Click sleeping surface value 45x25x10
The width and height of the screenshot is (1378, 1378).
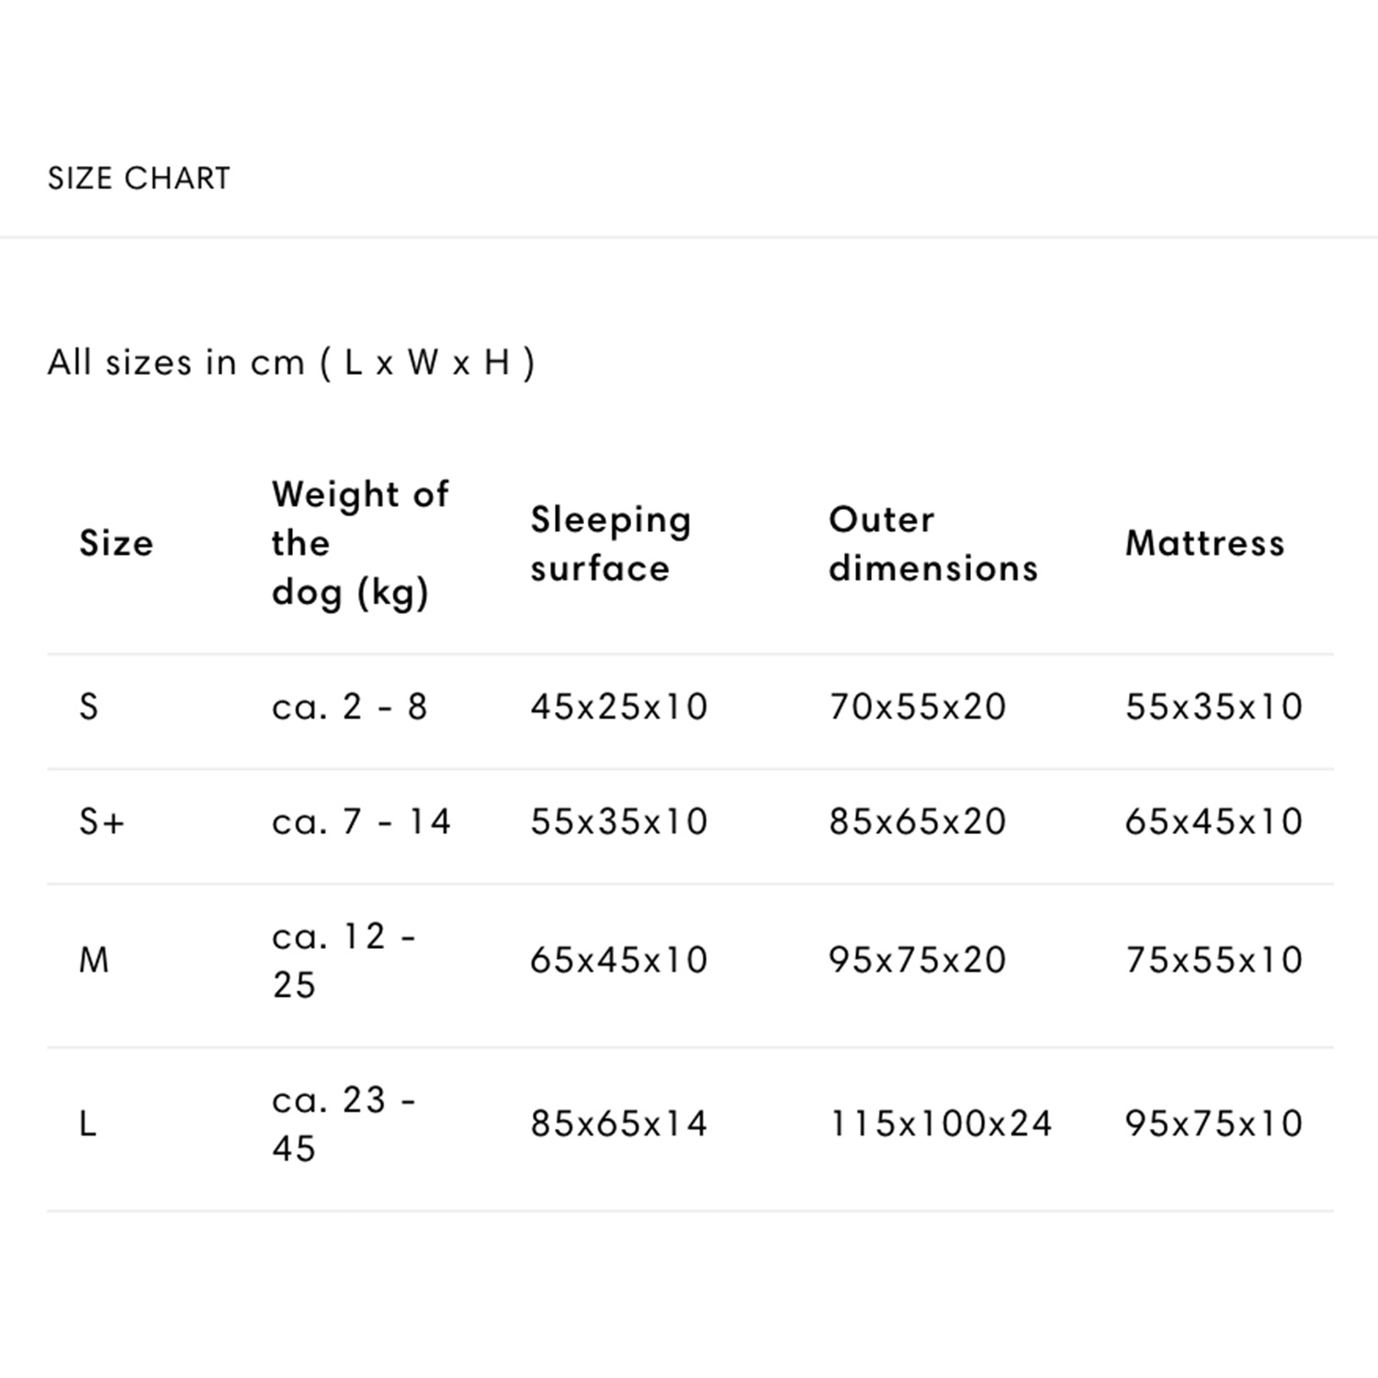click(x=618, y=706)
